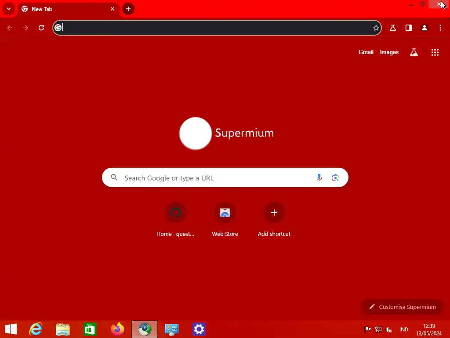Viewport: 450px width, 338px height.
Task: Restore down the browser window
Action: pos(423,4)
